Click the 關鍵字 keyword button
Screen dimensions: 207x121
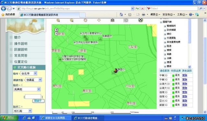pyautogui.click(x=38, y=101)
